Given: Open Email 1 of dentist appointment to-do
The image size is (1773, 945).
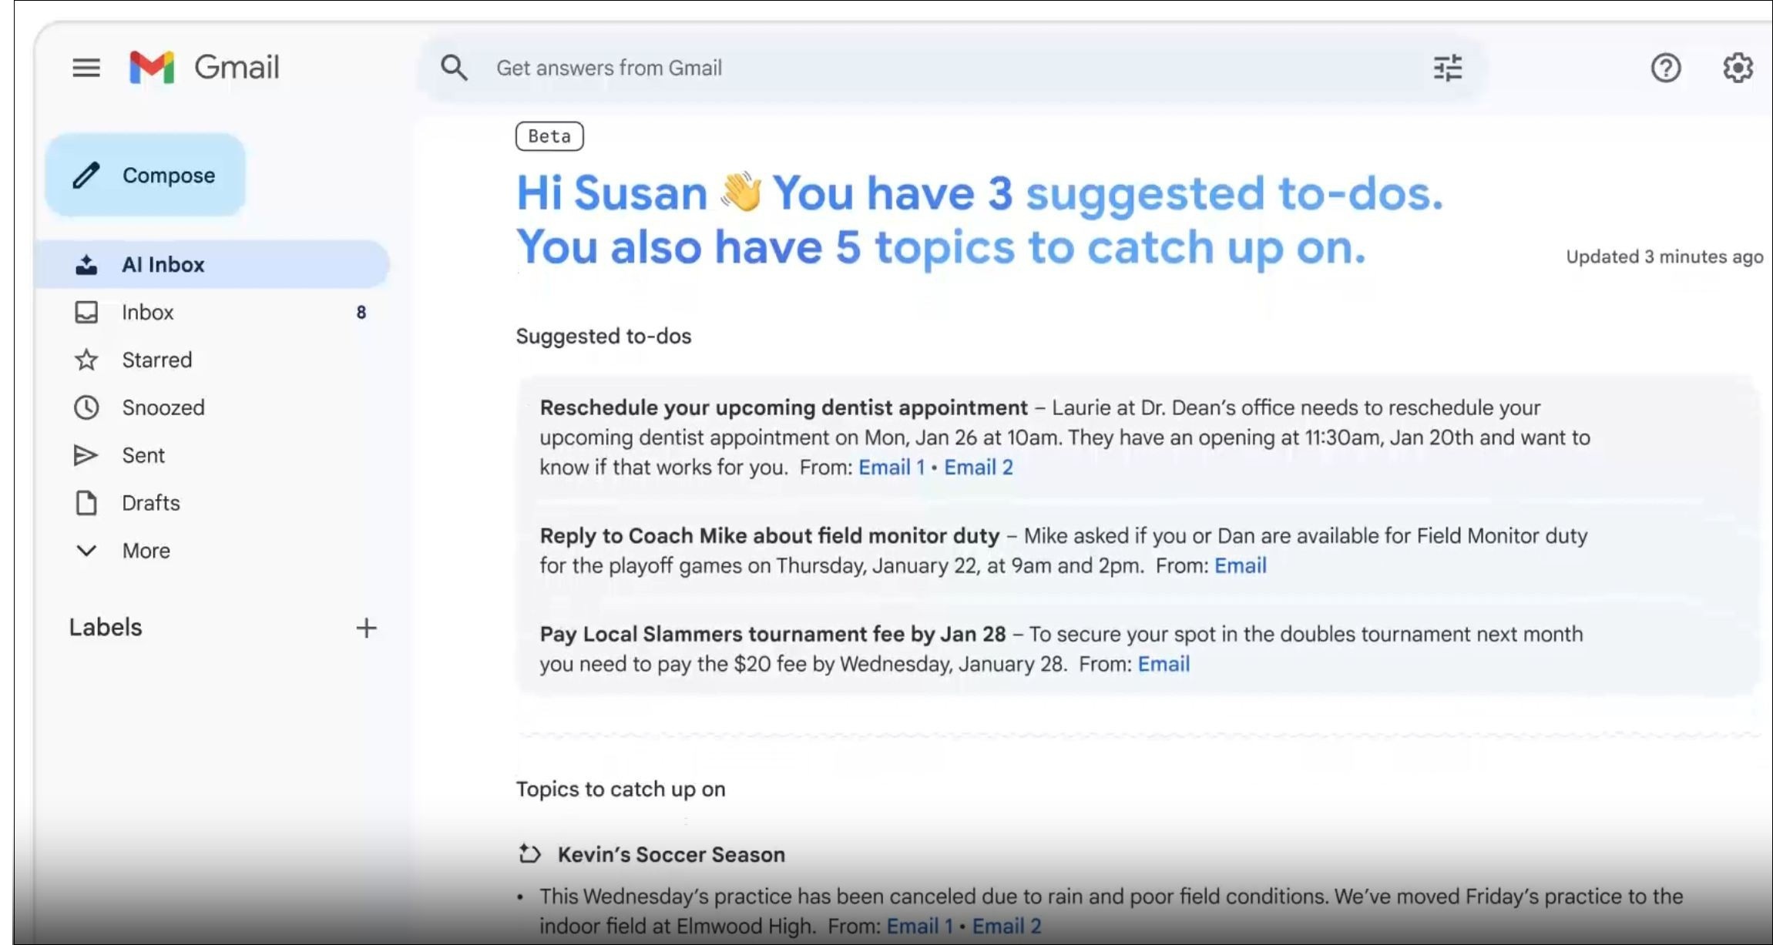Looking at the screenshot, I should (891, 467).
